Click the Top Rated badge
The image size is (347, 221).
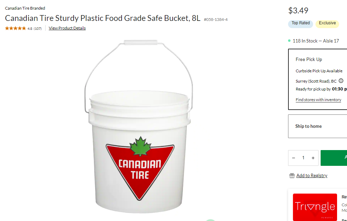point(300,24)
